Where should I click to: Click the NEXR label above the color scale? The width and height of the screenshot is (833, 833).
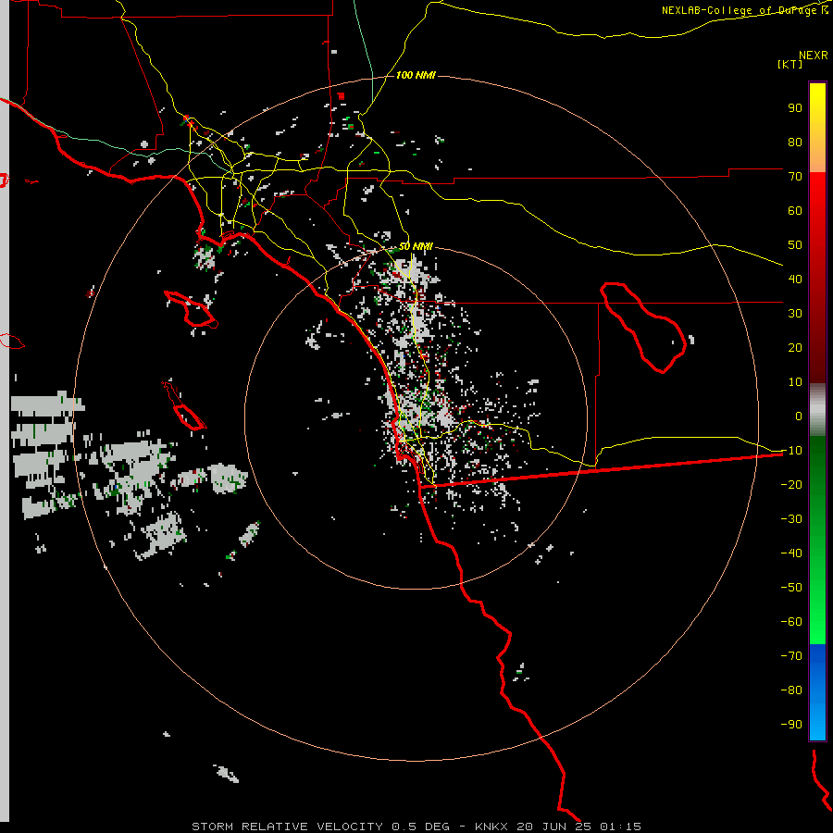[x=813, y=56]
